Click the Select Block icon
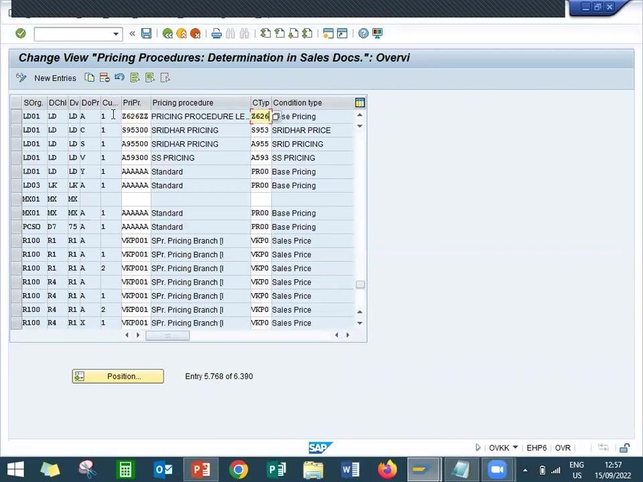This screenshot has width=643, height=482. (x=149, y=78)
